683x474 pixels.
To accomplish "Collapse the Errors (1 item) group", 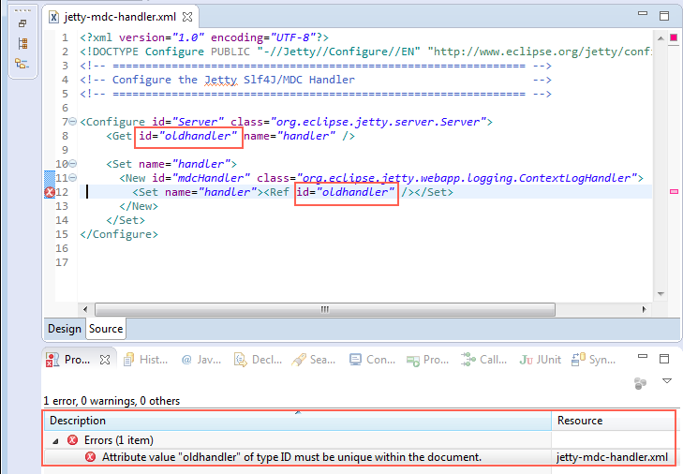I will 56,441.
